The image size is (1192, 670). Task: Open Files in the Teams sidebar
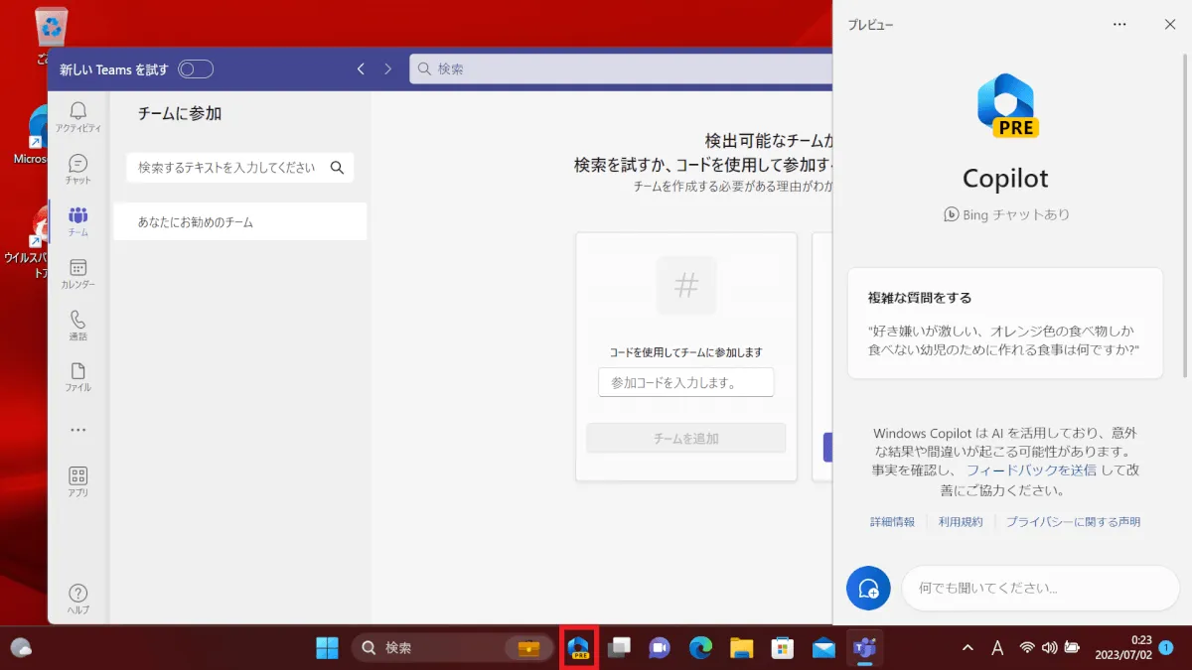(x=77, y=376)
